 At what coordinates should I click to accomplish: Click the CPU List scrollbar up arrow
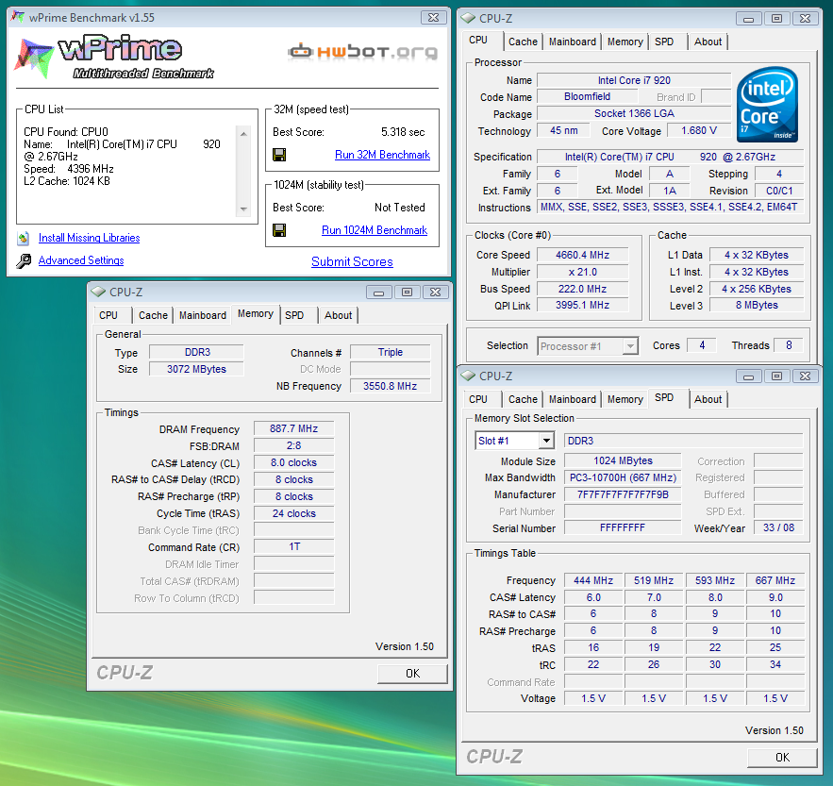243,133
